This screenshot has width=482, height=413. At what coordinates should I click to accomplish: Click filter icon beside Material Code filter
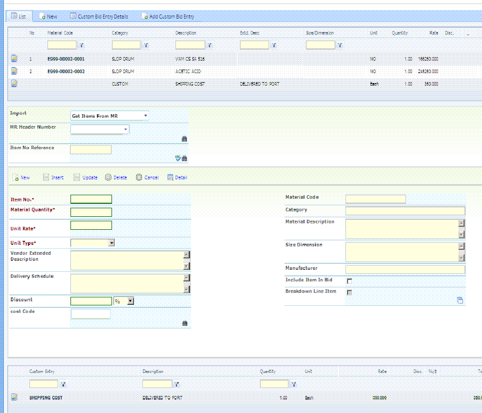pyautogui.click(x=81, y=45)
